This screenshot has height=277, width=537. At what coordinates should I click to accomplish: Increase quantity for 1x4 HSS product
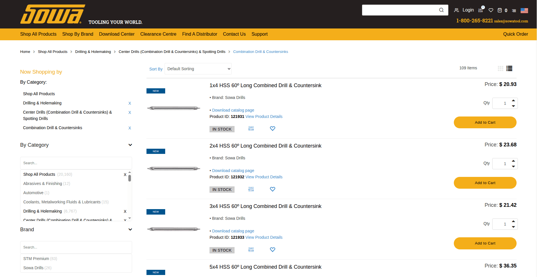pos(513,100)
